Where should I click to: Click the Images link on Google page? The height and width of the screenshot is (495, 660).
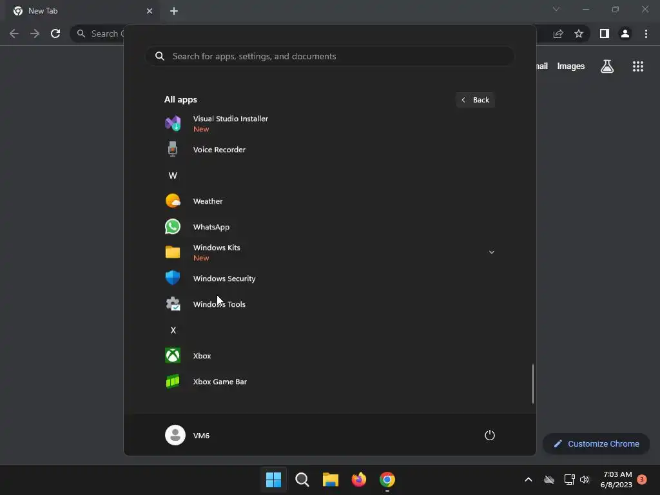pos(571,66)
